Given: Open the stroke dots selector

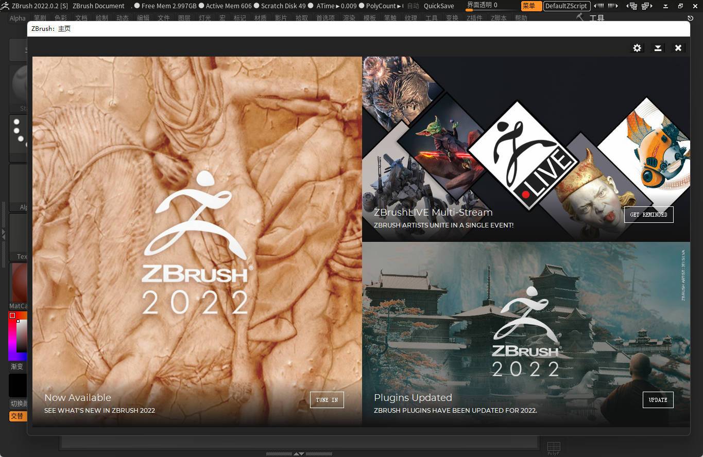Looking at the screenshot, I should (19, 138).
